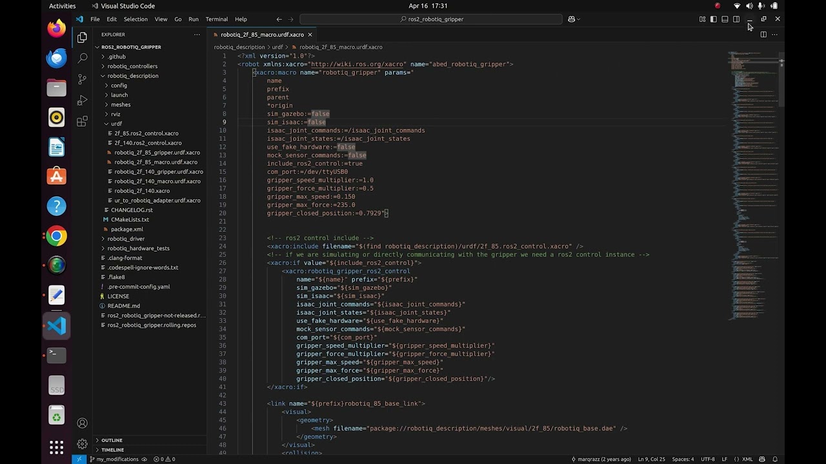This screenshot has height=464, width=826.
Task: Open the notifications bell in status bar
Action: coord(776,459)
